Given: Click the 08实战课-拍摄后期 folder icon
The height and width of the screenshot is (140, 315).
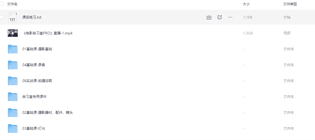Looking at the screenshot, I should point(12,81).
